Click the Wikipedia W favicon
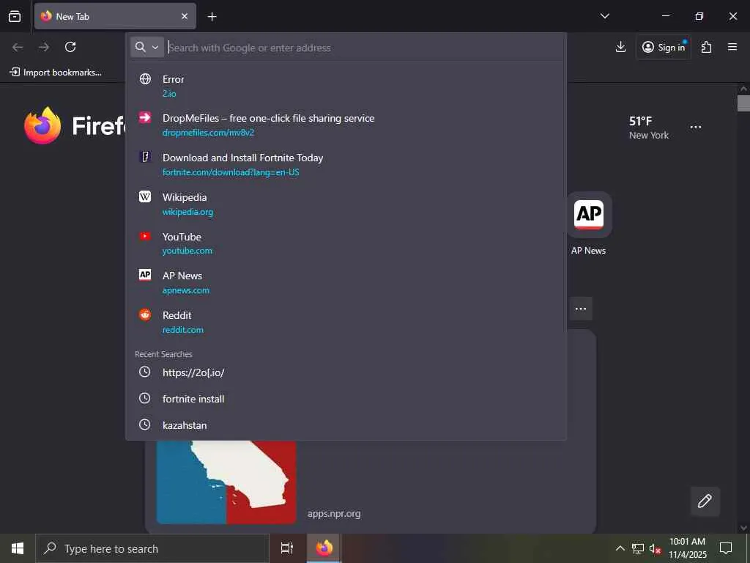750x563 pixels. pyautogui.click(x=145, y=196)
